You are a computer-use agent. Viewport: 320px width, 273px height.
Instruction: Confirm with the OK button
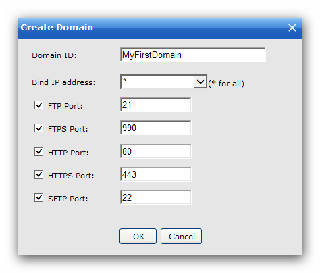138,237
